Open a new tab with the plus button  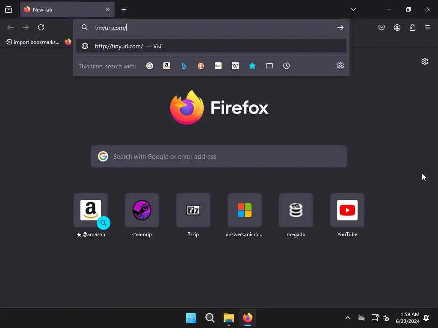[124, 10]
